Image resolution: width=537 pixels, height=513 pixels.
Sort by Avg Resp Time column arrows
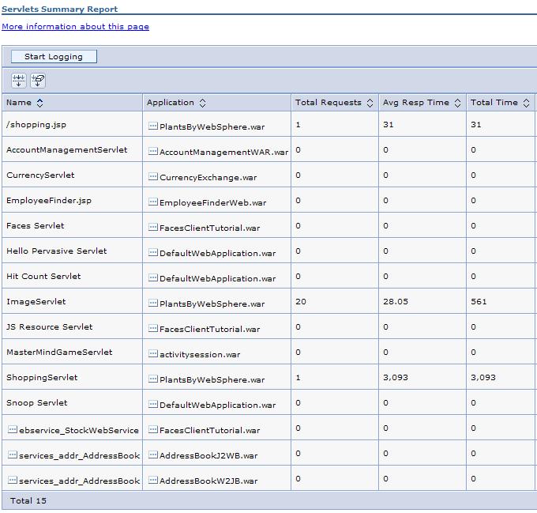tap(457, 103)
